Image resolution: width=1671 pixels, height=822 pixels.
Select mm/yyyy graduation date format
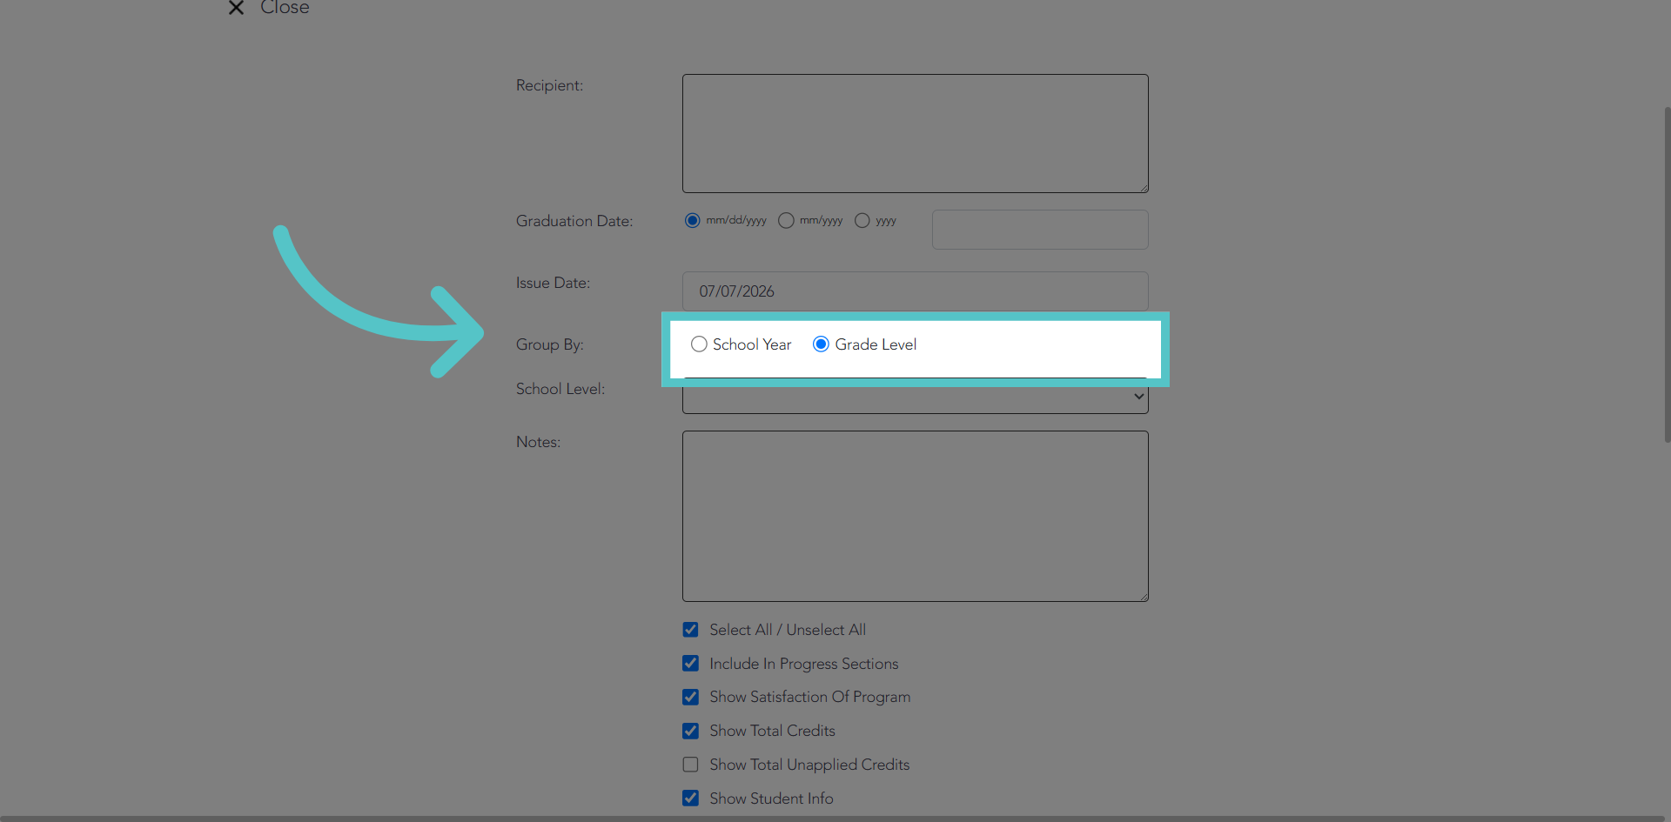[786, 221]
